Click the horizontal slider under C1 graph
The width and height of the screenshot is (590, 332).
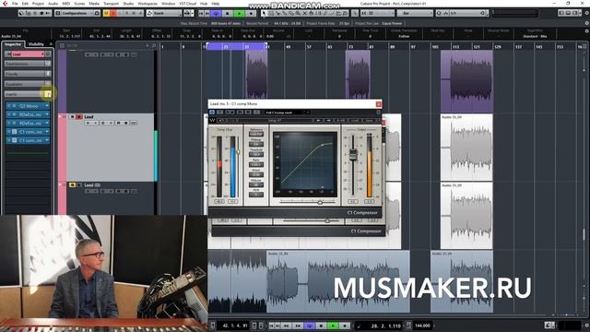(320, 202)
